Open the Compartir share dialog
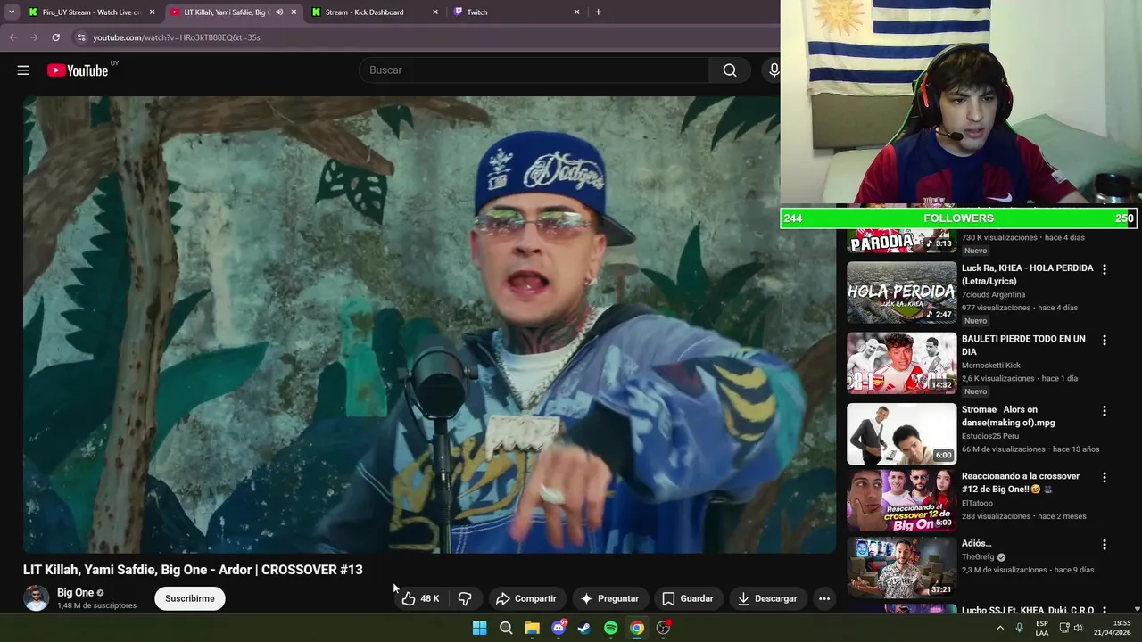 click(526, 598)
